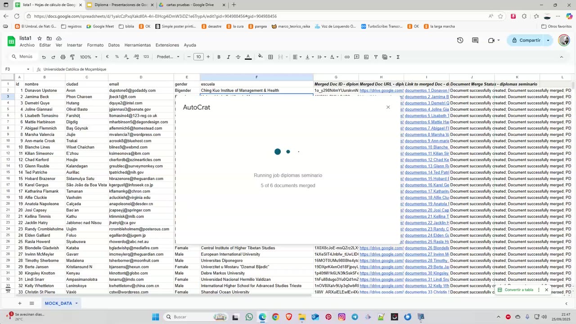Open the text color picker
The image size is (576, 324).
(248, 57)
